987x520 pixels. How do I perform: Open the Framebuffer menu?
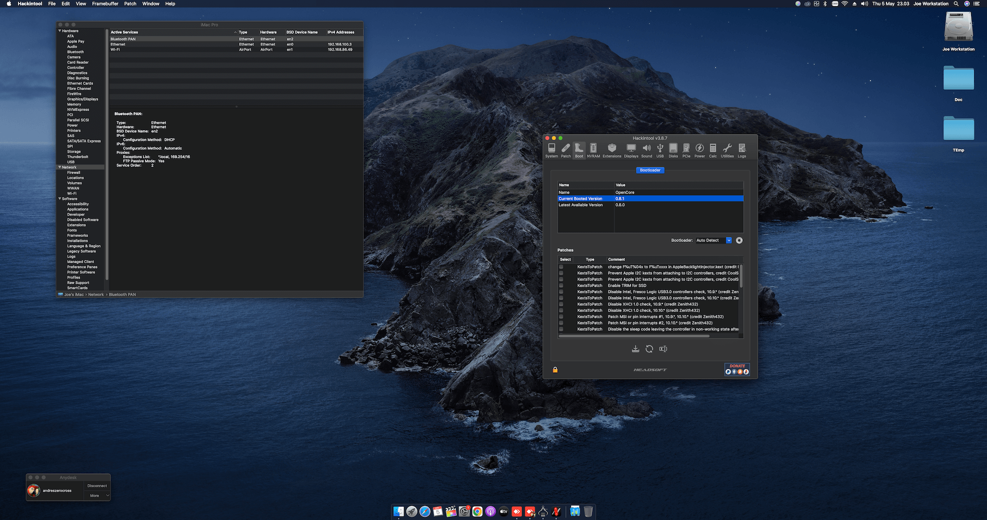tap(105, 4)
